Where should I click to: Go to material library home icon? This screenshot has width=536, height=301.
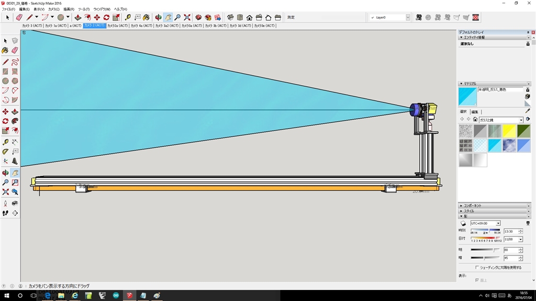tap(475, 120)
